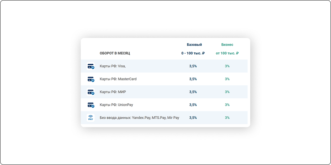The image size is (331, 165).
Task: Select the Базовый tariff column header
Action: (194, 45)
